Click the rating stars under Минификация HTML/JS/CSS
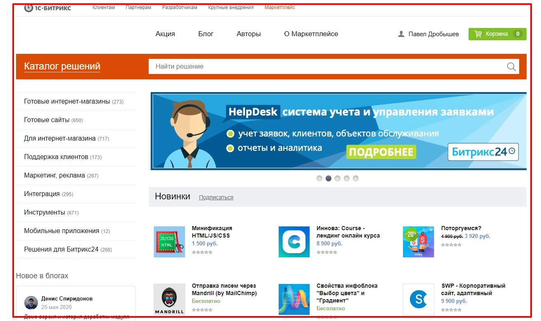Screen dimensions: 541x321 tap(202, 252)
